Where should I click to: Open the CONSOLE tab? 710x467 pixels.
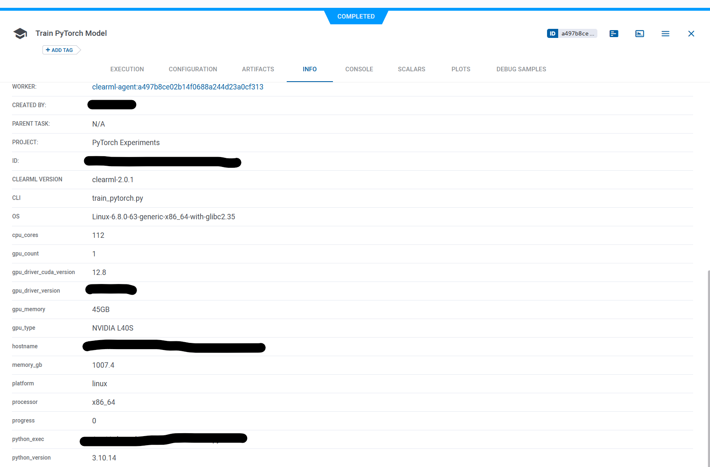(359, 69)
